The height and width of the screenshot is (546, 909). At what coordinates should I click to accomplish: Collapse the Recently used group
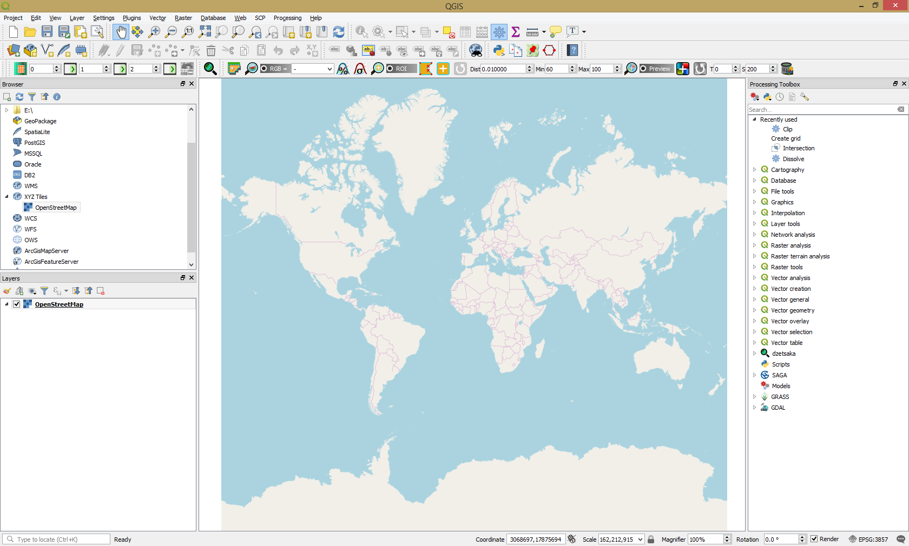755,119
